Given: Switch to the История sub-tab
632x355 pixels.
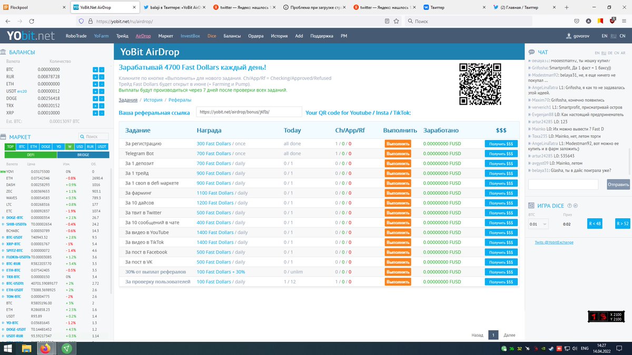Looking at the screenshot, I should coord(153,100).
